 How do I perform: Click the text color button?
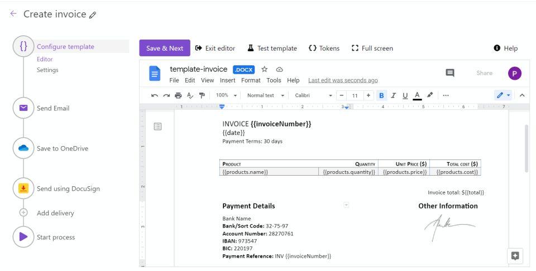point(417,95)
